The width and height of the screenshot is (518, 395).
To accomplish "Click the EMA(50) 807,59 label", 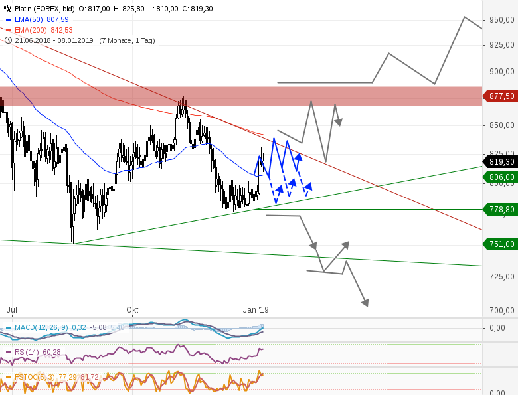I will pyautogui.click(x=42, y=19).
